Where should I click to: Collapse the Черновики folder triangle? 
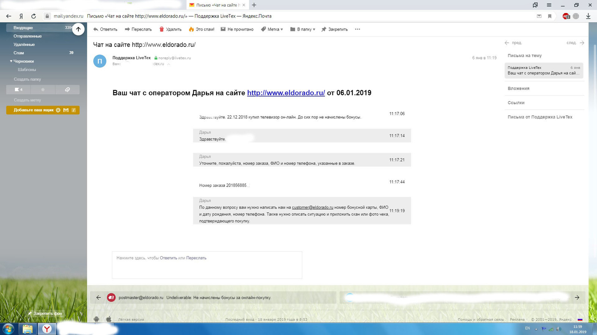coord(11,61)
